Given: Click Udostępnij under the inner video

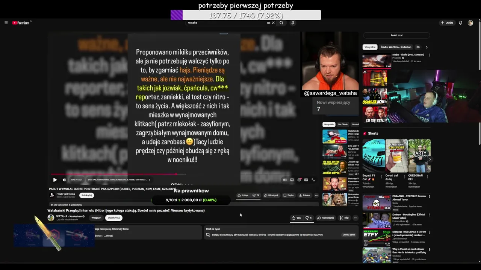Looking at the screenshot, I should tap(271, 195).
